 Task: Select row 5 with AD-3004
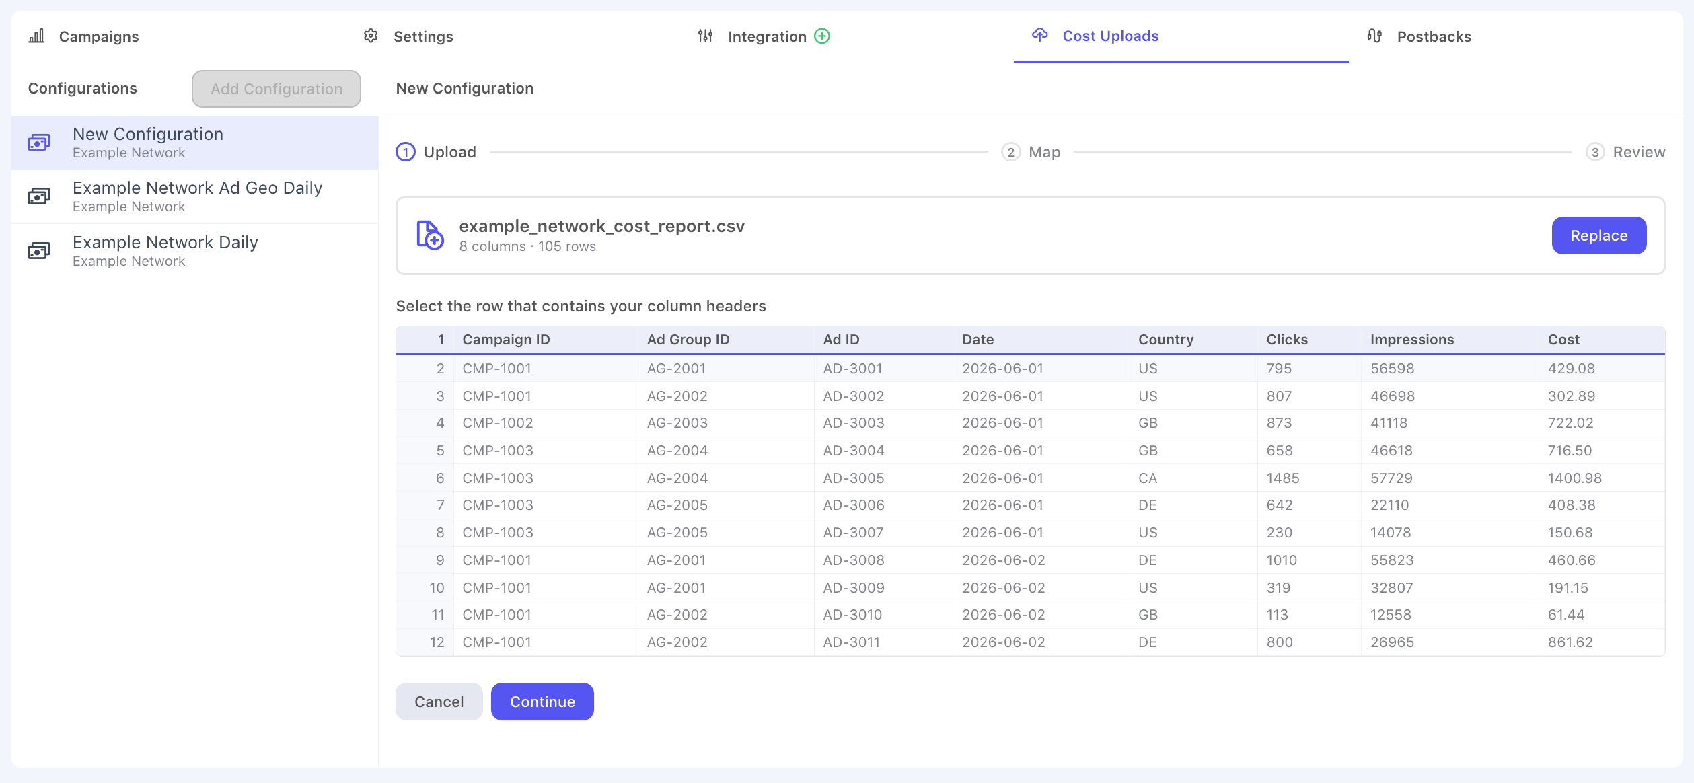pos(1030,451)
